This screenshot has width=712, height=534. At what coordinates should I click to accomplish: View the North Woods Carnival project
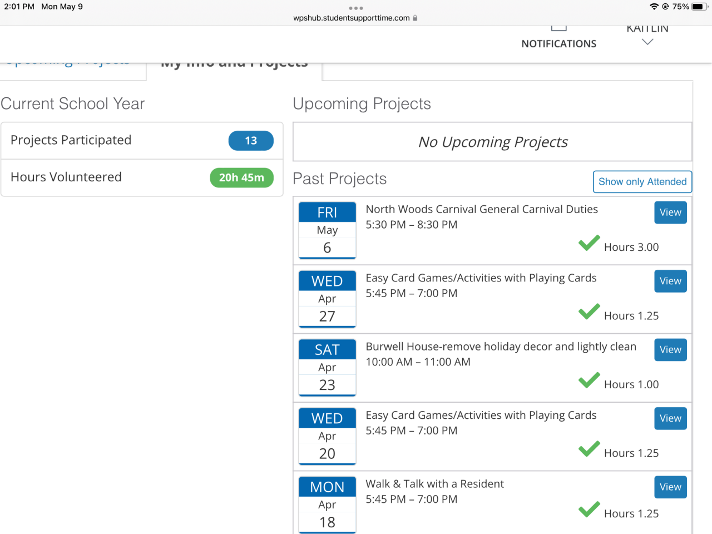click(x=670, y=212)
